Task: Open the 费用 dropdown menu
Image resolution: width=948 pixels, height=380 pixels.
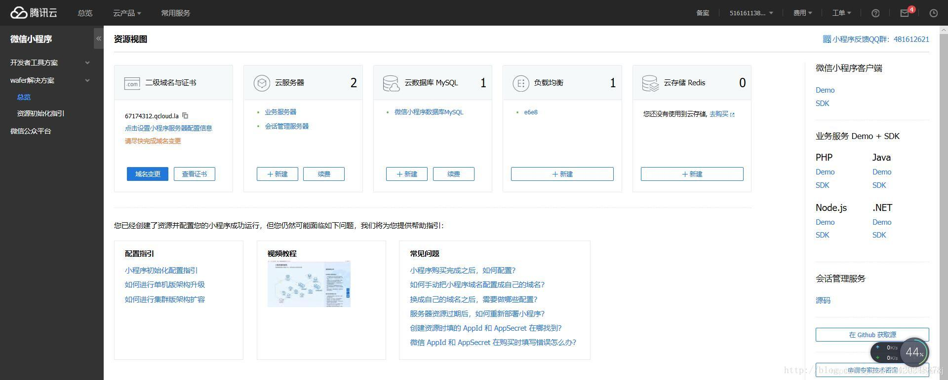Action: (802, 13)
